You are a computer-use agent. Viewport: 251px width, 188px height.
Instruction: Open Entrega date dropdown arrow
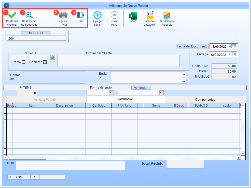pos(229,55)
